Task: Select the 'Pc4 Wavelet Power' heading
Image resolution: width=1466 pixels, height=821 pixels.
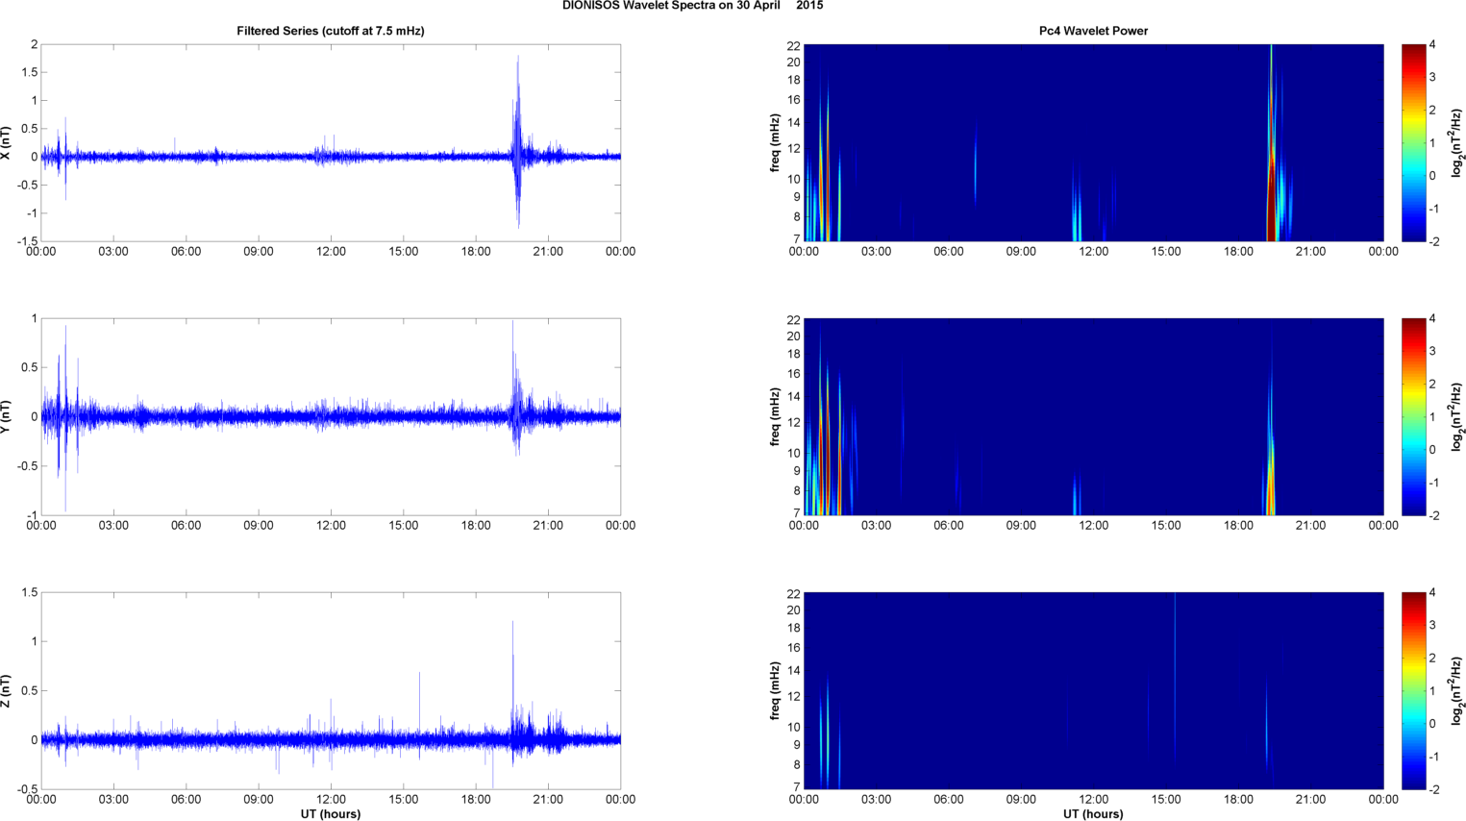Action: pos(1093,31)
